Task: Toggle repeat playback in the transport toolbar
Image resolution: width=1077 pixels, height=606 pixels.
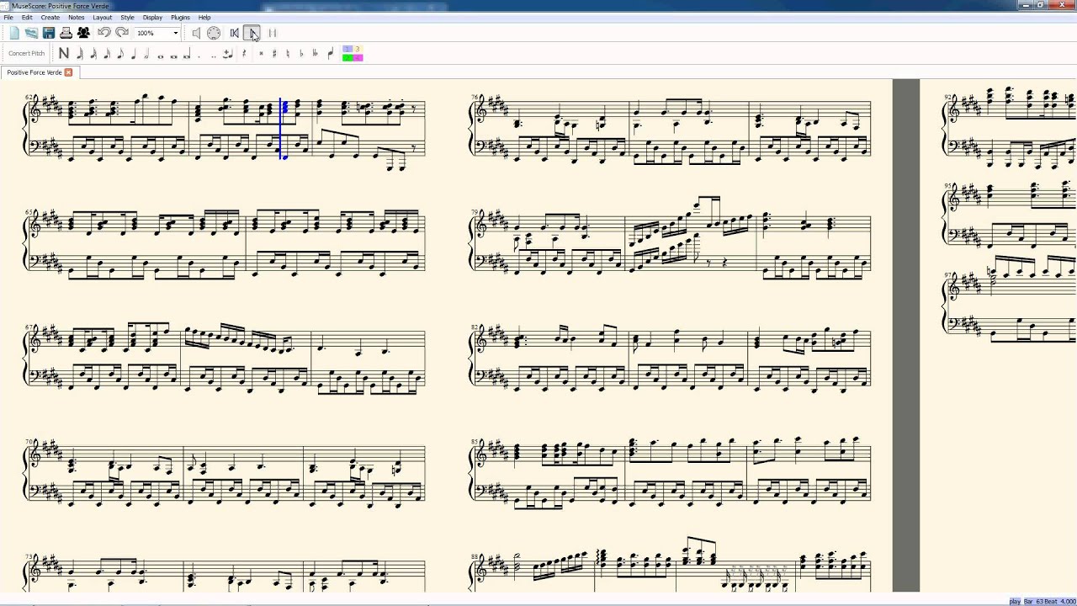Action: [272, 33]
